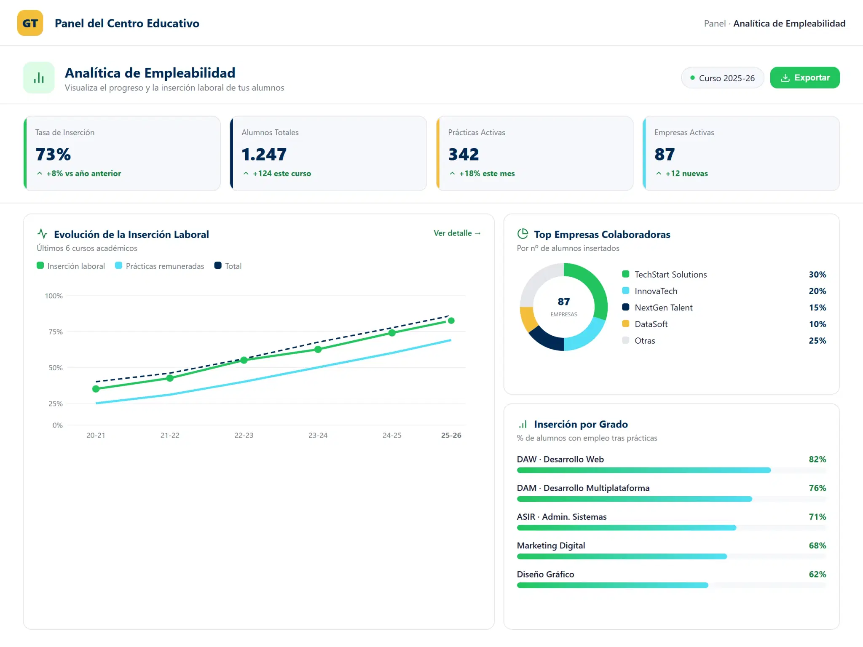Click the DAW Desarrollo Web progress bar
The height and width of the screenshot is (647, 863).
tap(671, 470)
